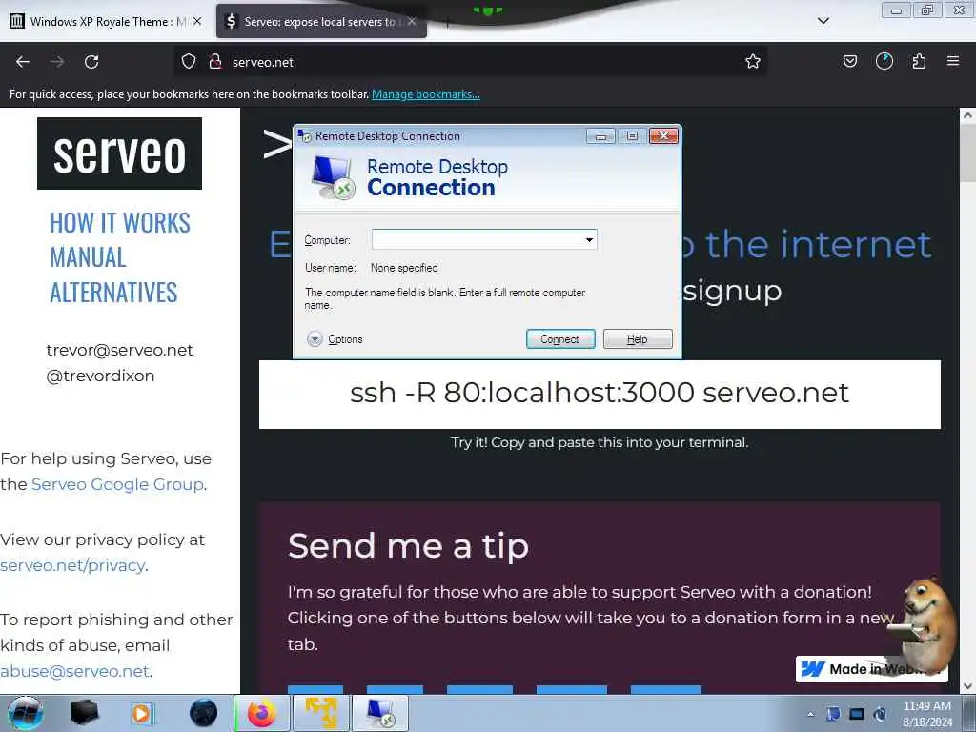Image resolution: width=976 pixels, height=732 pixels.
Task: Click the ssh -R command box
Action: click(x=600, y=394)
